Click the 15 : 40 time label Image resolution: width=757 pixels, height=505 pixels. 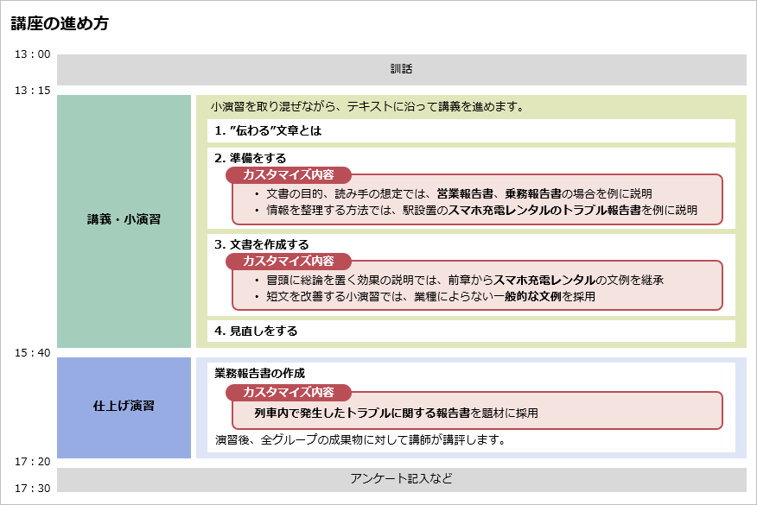(33, 353)
